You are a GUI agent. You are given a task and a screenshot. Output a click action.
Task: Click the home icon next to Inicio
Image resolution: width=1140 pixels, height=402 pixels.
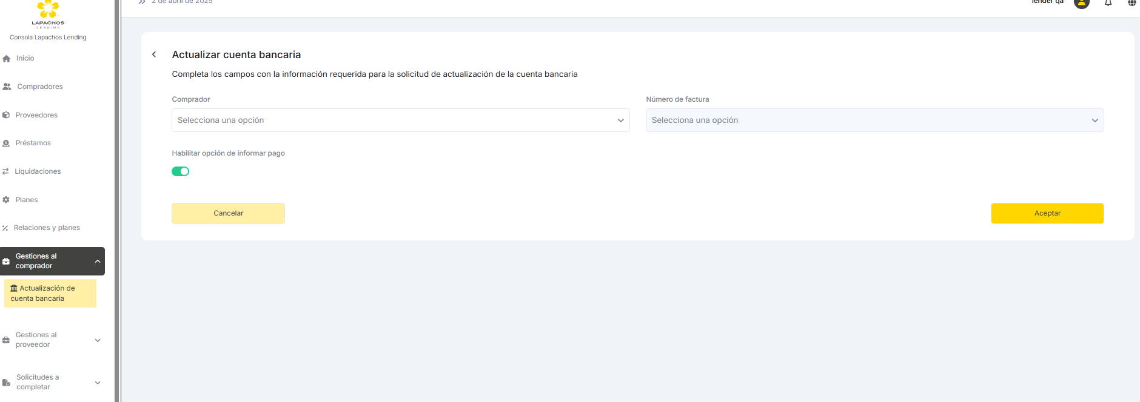pos(7,59)
